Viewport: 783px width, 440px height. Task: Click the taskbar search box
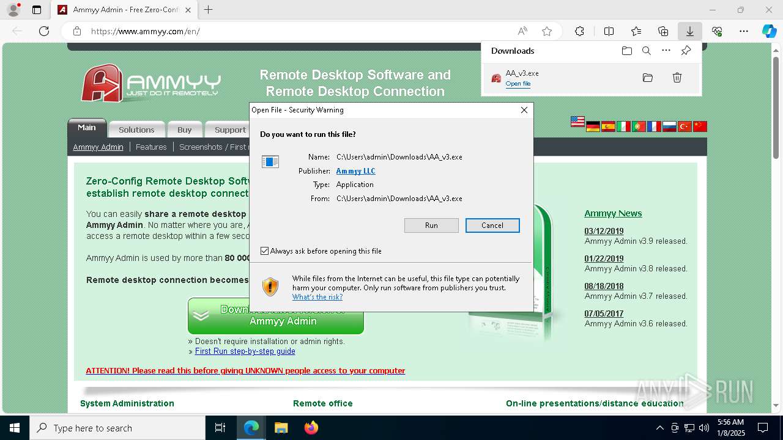click(x=117, y=428)
